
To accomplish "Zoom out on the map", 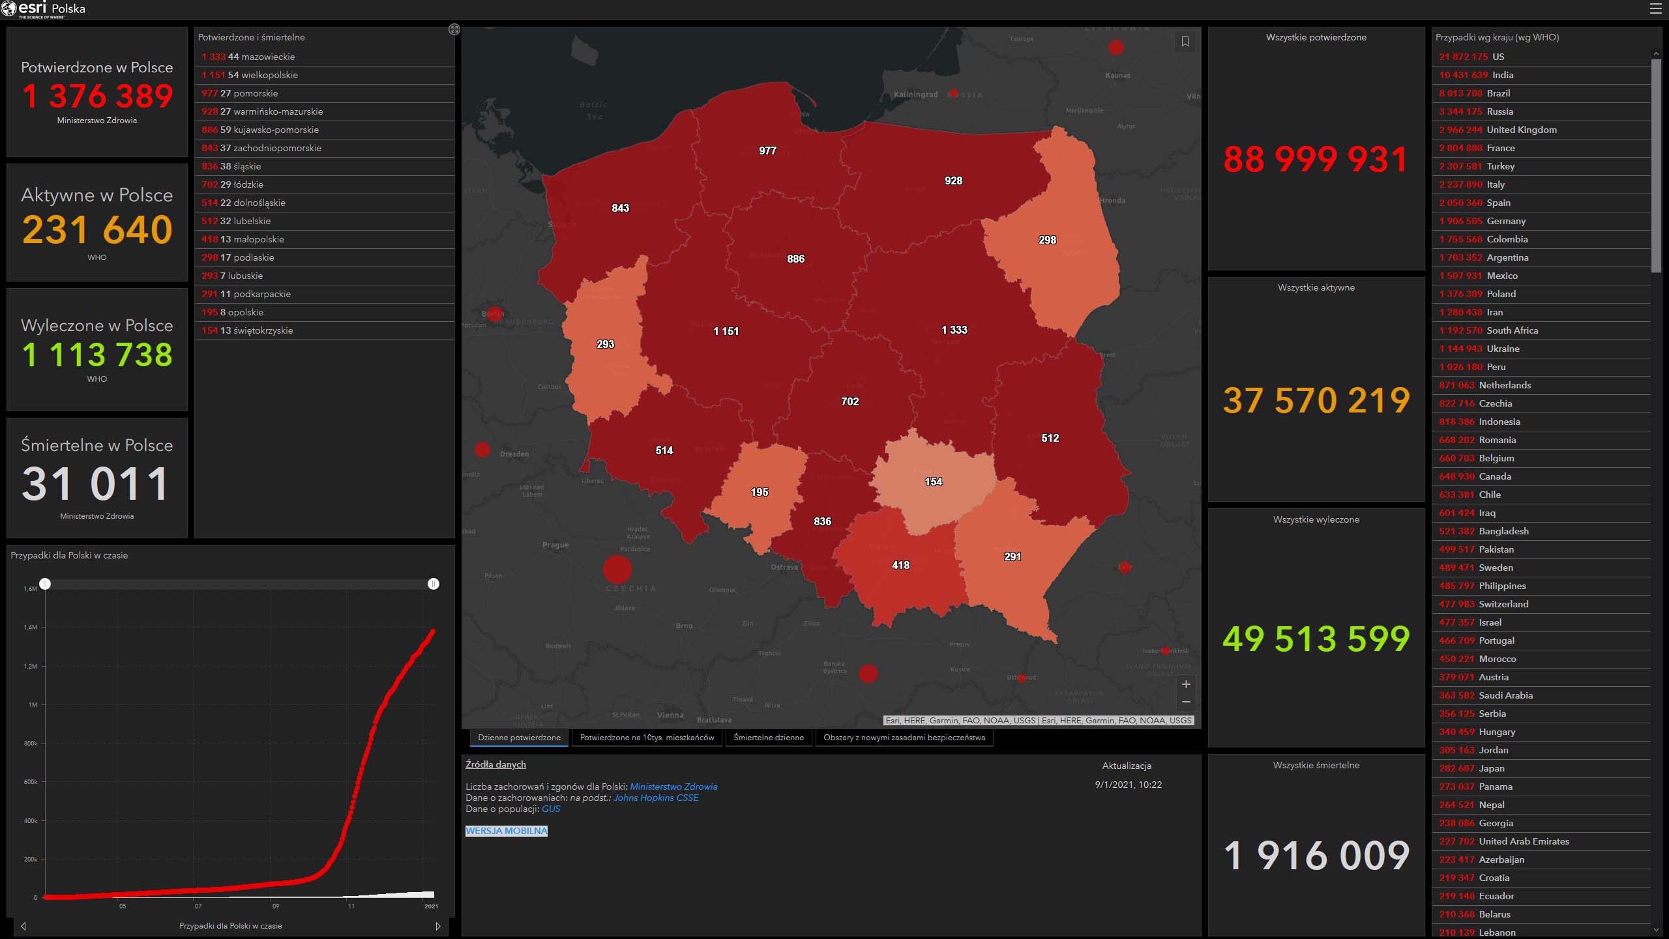I will tap(1186, 702).
